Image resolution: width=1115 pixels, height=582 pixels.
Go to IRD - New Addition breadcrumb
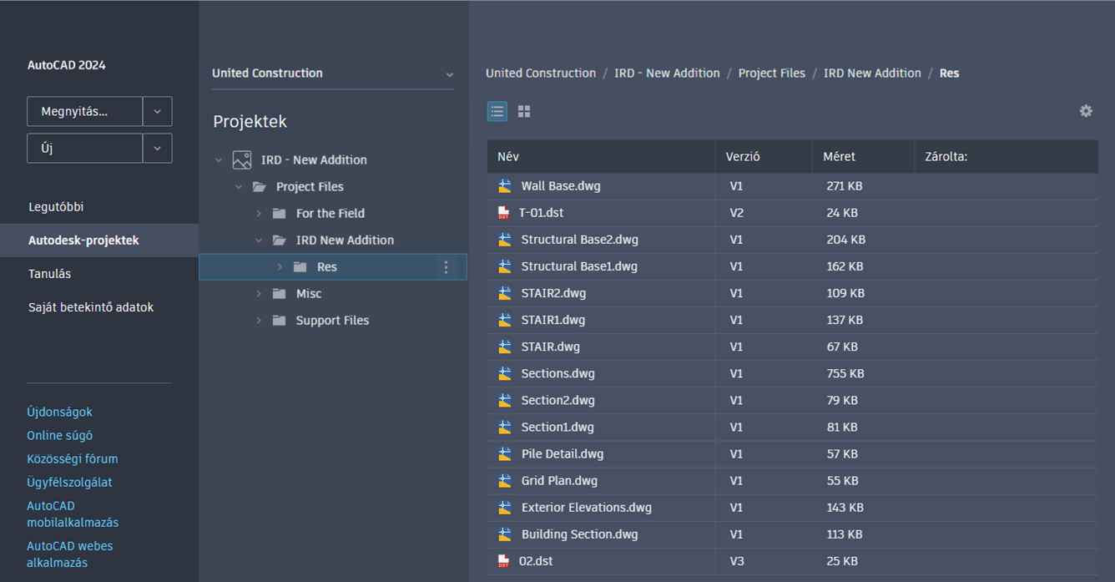pos(667,73)
